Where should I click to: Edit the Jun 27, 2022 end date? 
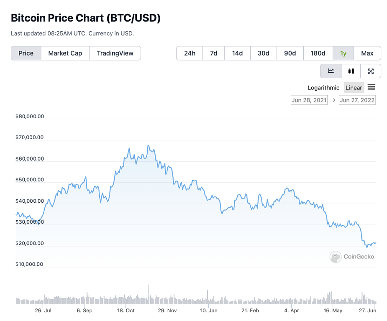click(x=357, y=100)
